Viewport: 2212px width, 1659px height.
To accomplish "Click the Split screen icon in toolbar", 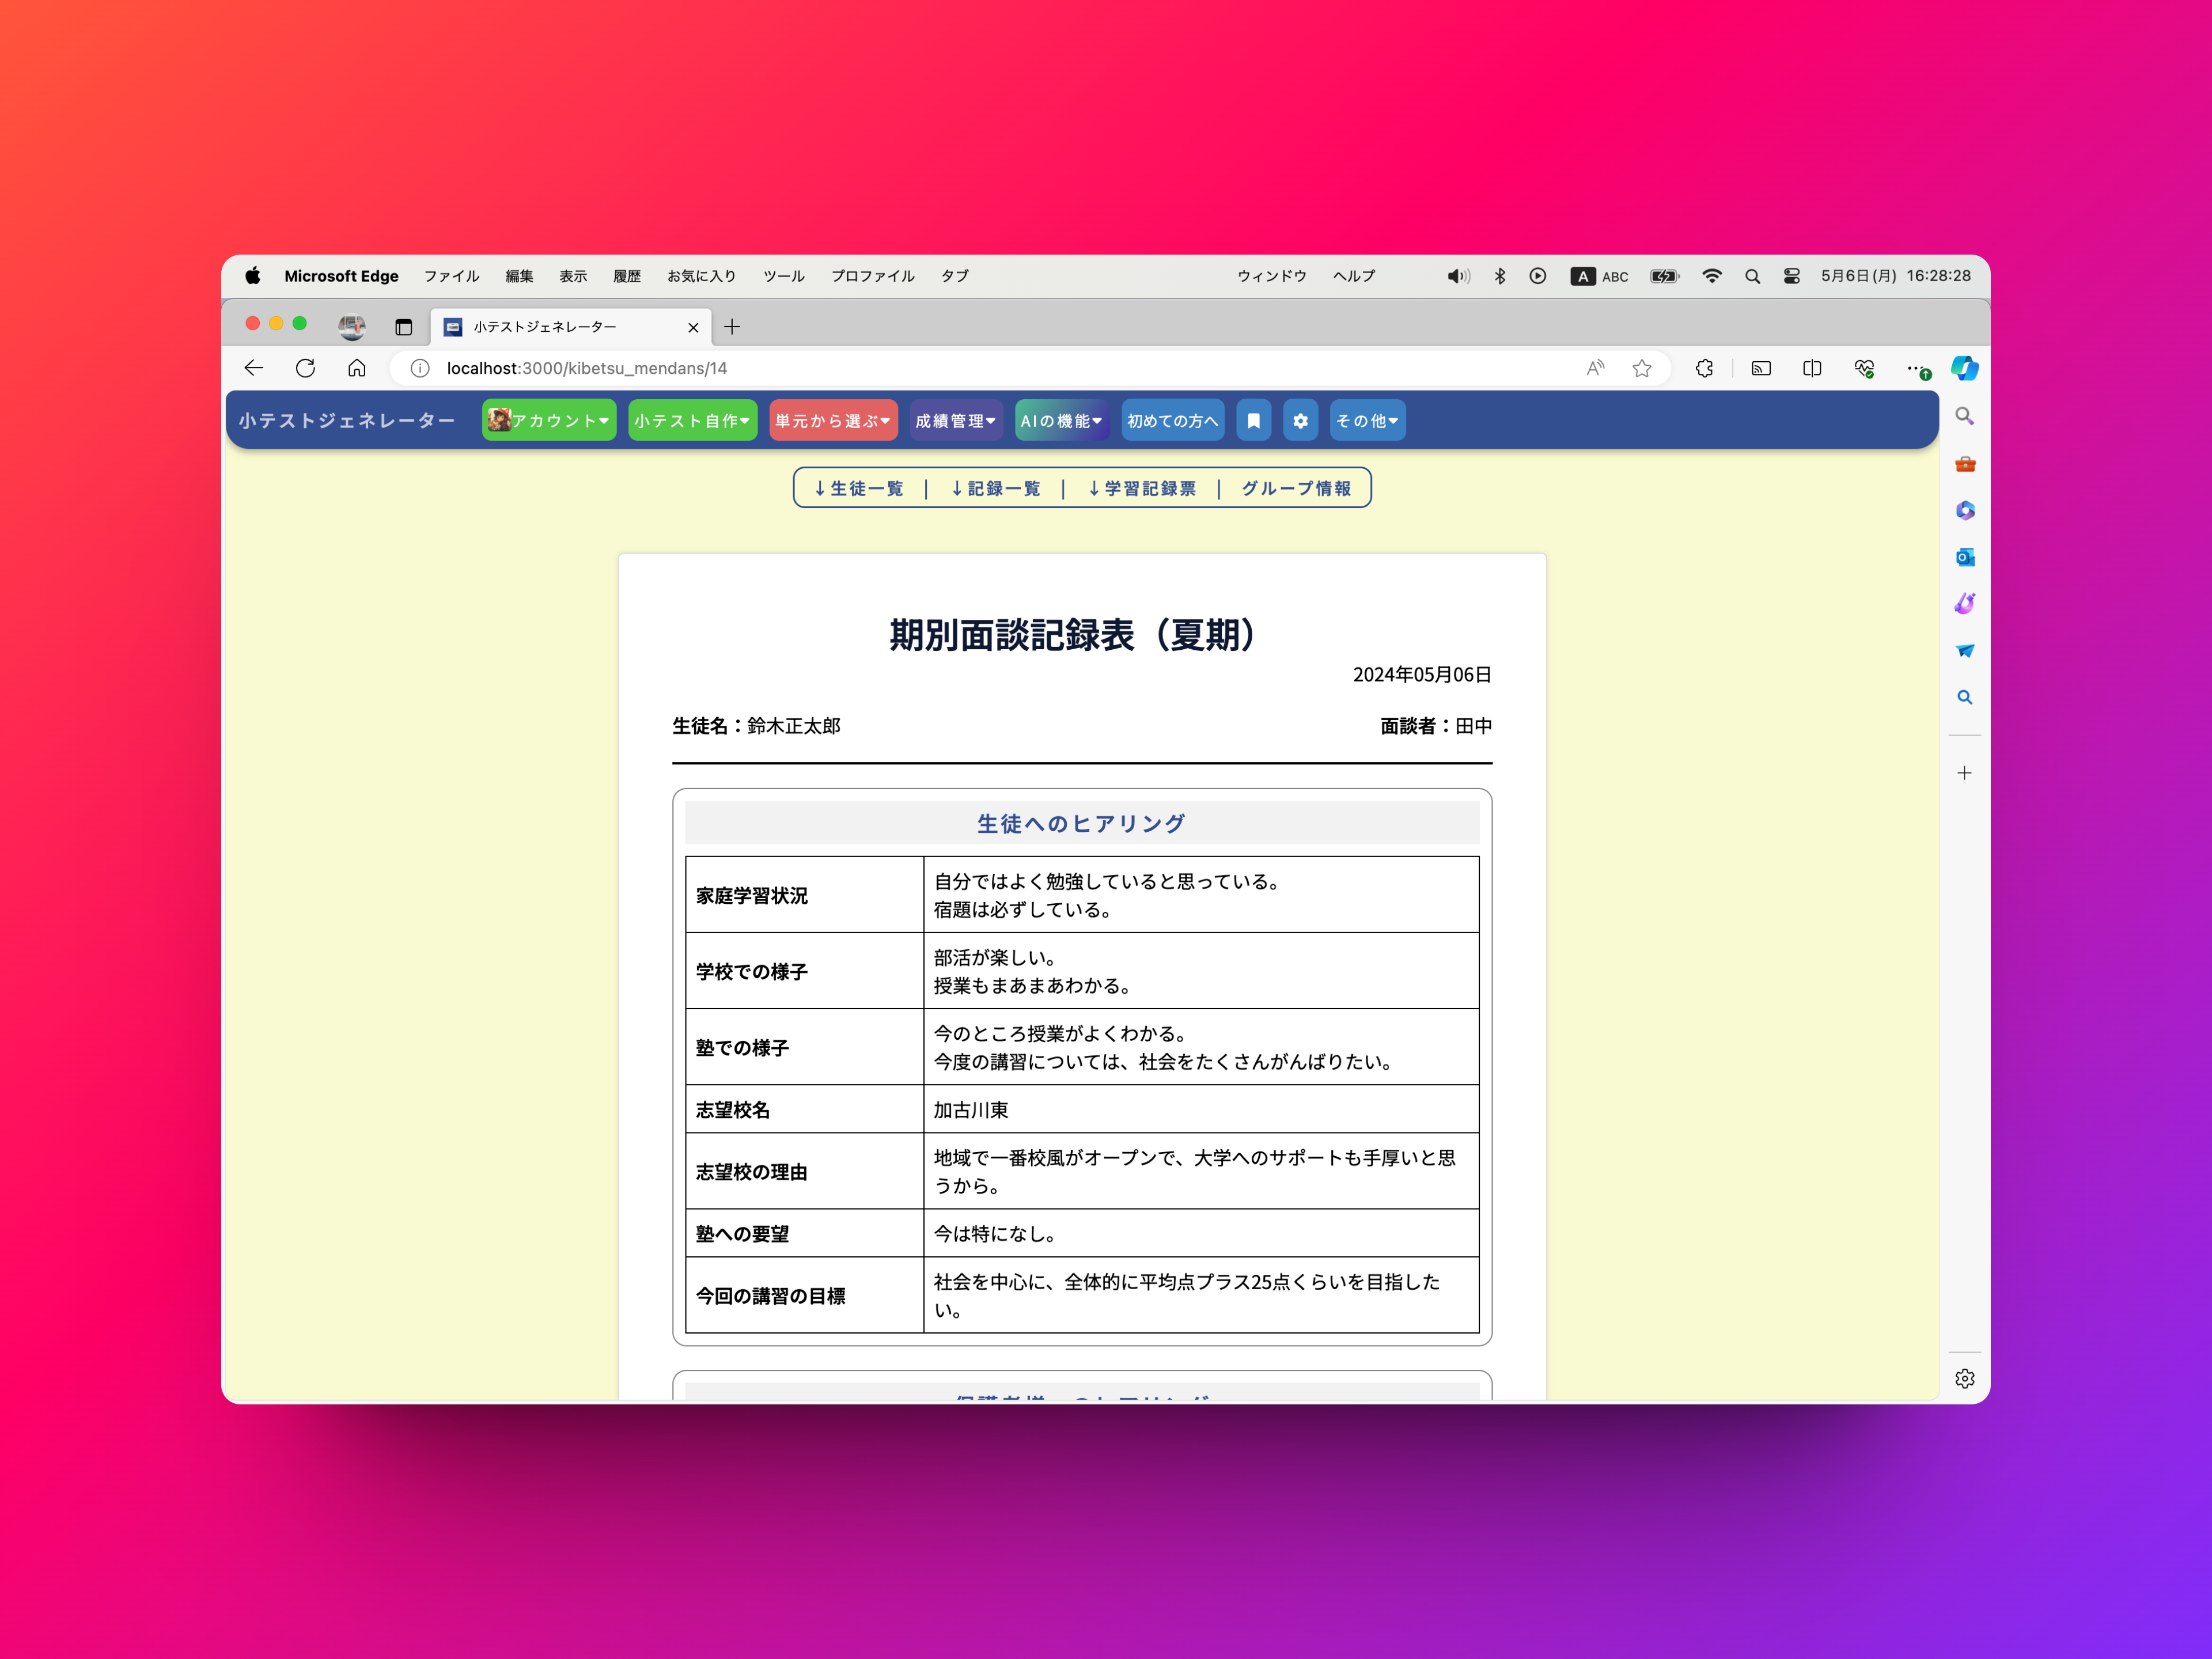I will click(x=1811, y=368).
